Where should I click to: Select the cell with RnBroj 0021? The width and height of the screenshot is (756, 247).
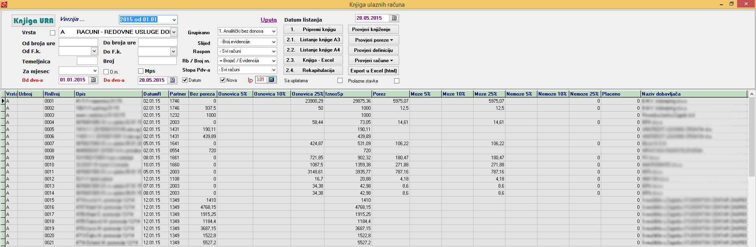tap(59, 243)
